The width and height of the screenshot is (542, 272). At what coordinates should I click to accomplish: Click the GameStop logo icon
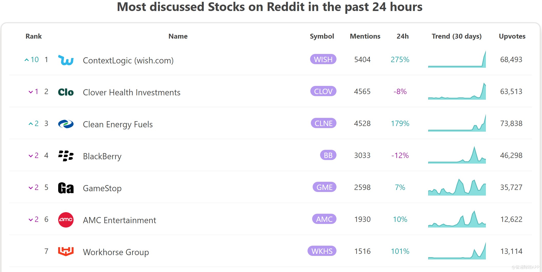66,188
